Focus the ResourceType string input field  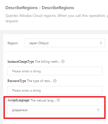[x=55, y=90]
